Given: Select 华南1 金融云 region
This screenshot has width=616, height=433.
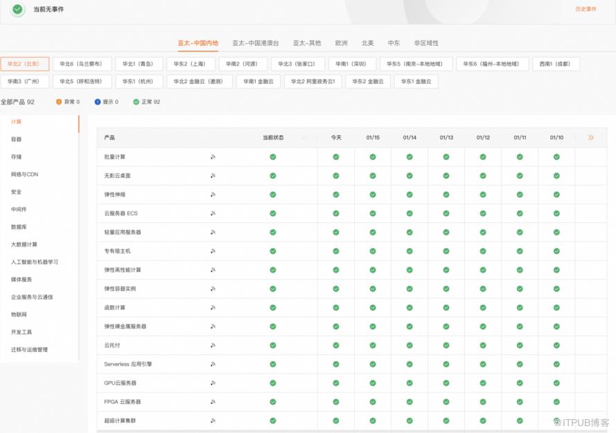Looking at the screenshot, I should click(258, 81).
